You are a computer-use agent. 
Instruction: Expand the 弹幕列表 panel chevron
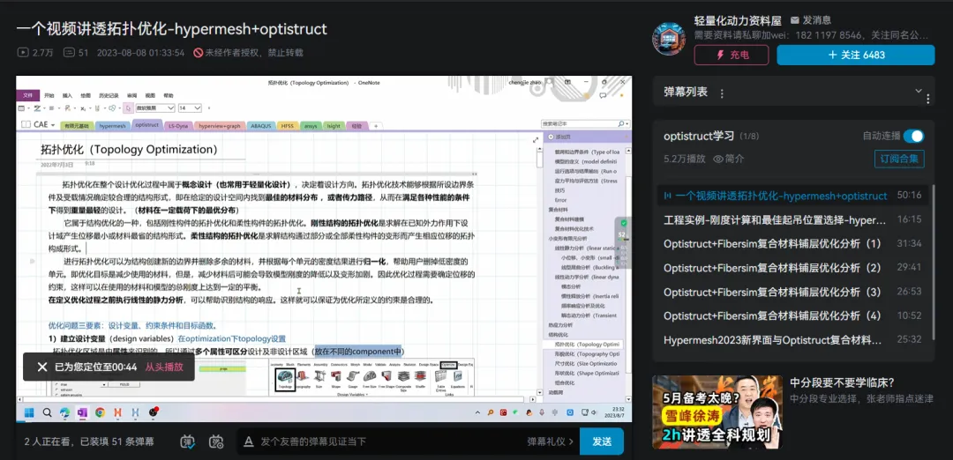(918, 91)
